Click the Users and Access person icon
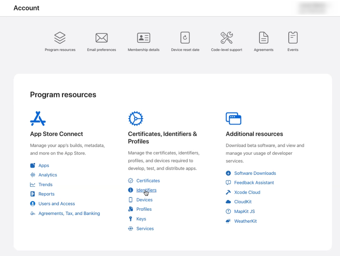The image size is (340, 256). pyautogui.click(x=32, y=204)
